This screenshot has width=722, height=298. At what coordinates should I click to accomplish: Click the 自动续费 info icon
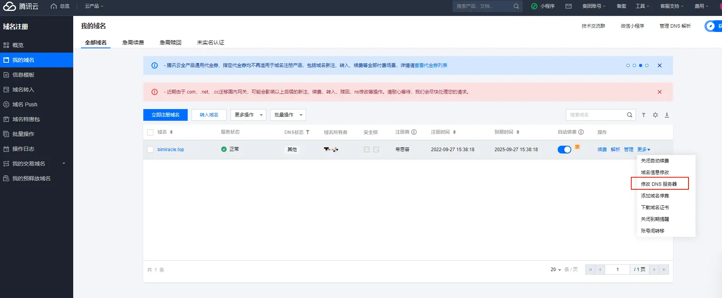[x=581, y=132]
